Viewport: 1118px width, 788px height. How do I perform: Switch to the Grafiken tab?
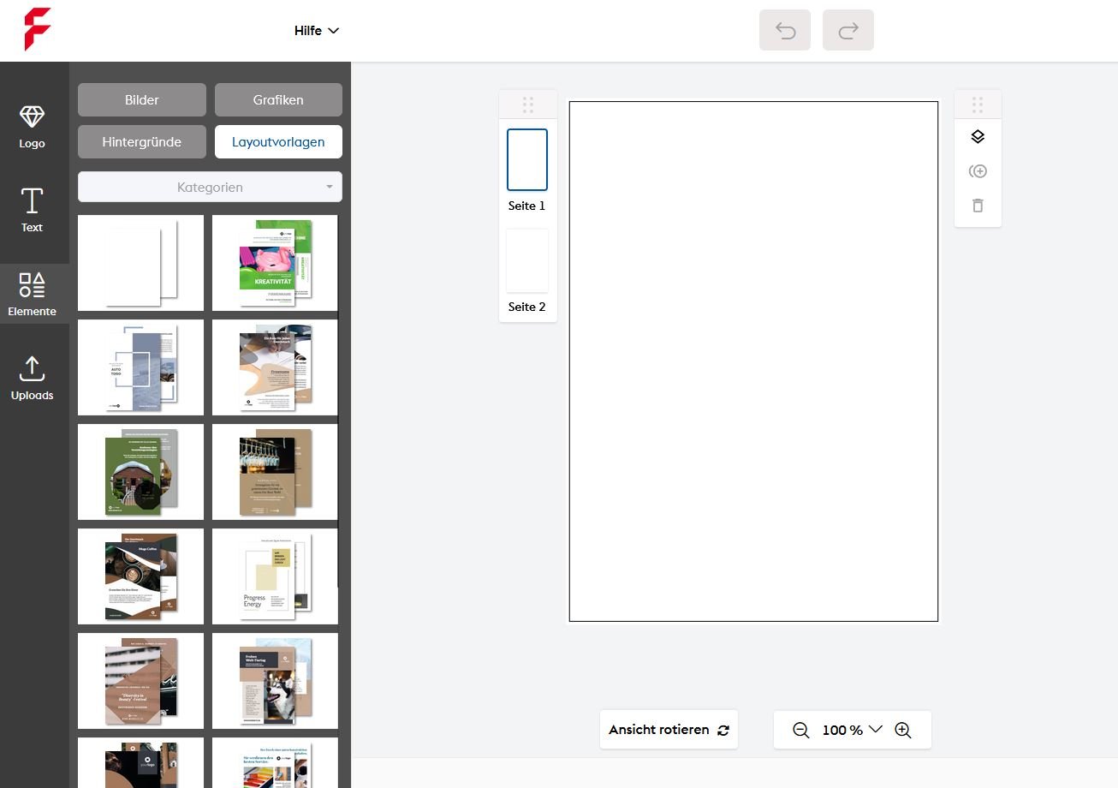pyautogui.click(x=278, y=99)
